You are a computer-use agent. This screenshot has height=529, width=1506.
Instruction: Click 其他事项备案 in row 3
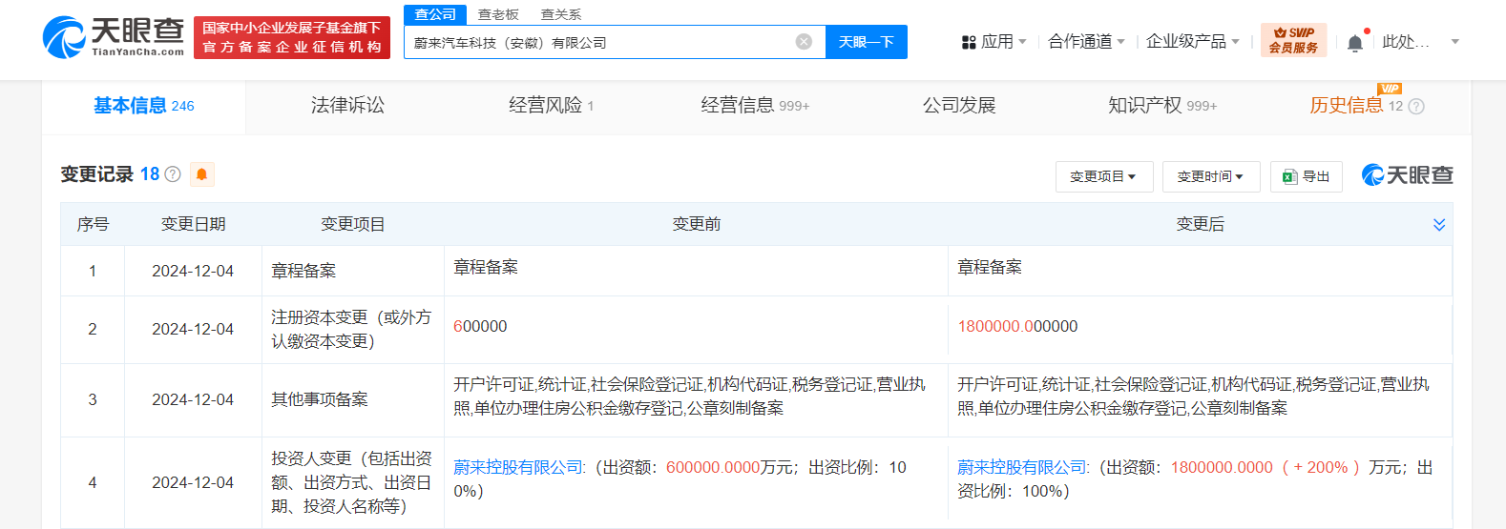click(320, 399)
